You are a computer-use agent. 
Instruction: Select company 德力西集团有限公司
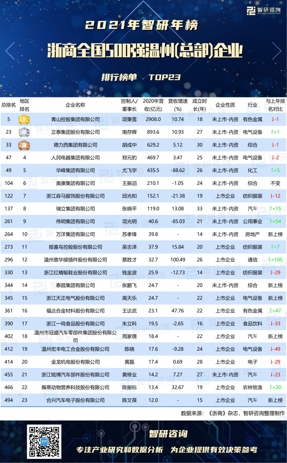click(x=75, y=145)
